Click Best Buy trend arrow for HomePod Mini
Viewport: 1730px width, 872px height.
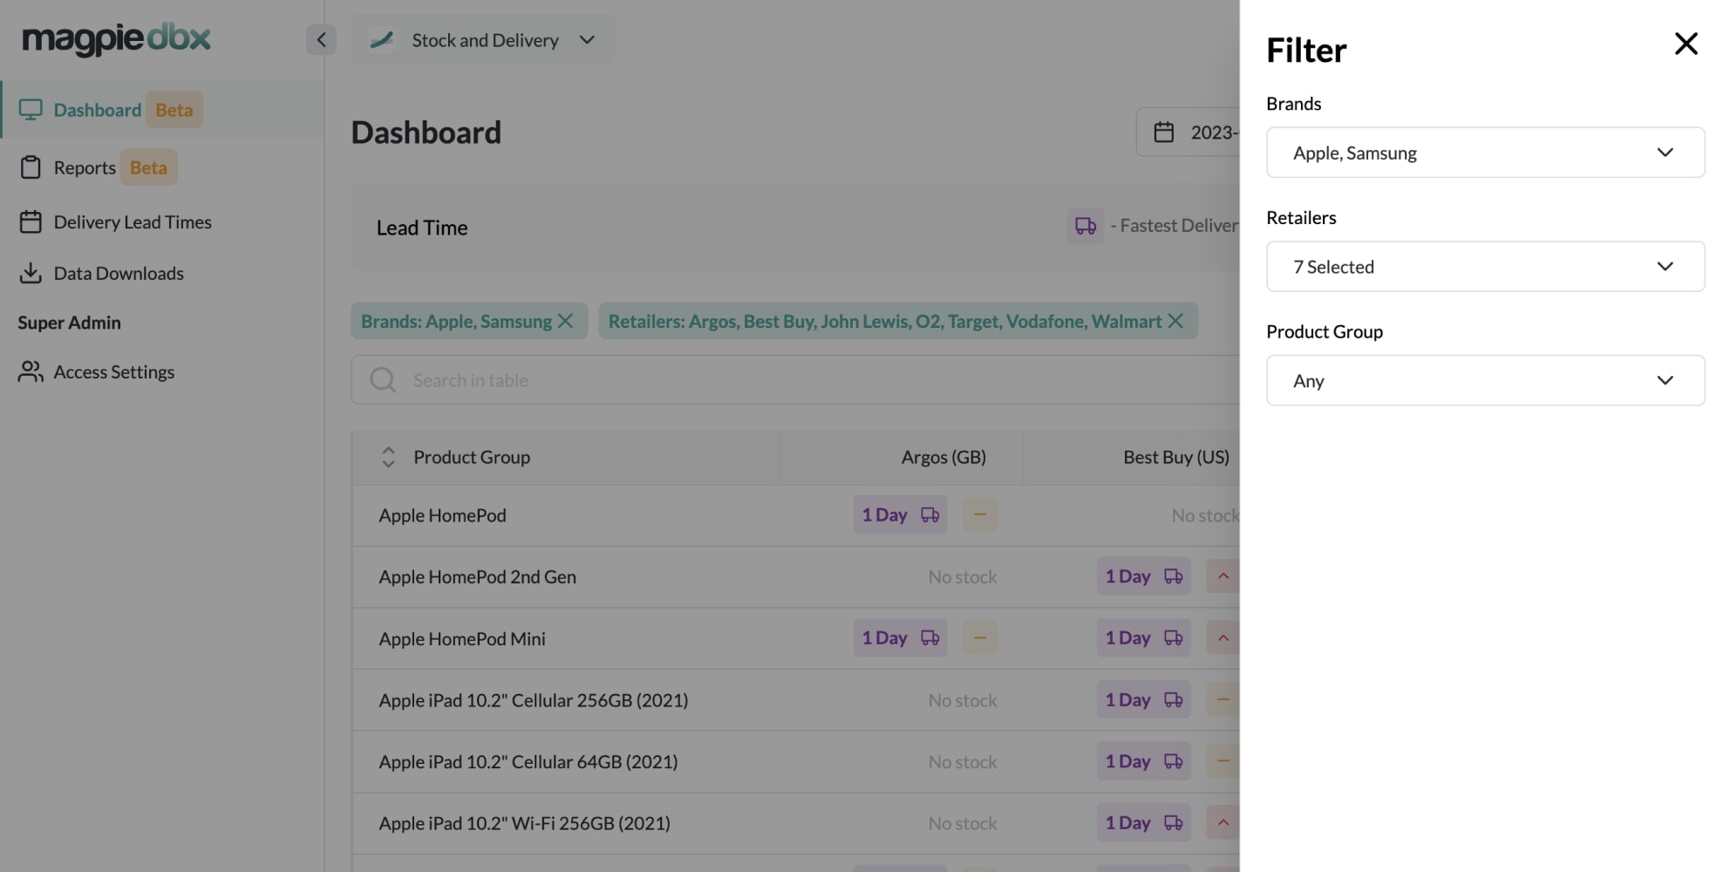(x=1223, y=638)
